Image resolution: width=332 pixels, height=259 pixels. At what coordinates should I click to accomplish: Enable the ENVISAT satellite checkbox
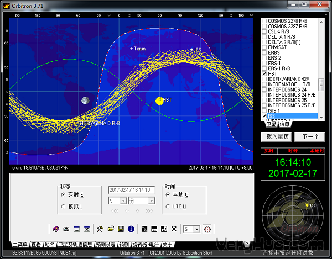[264, 47]
